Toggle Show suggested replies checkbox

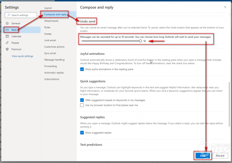pos(82,133)
